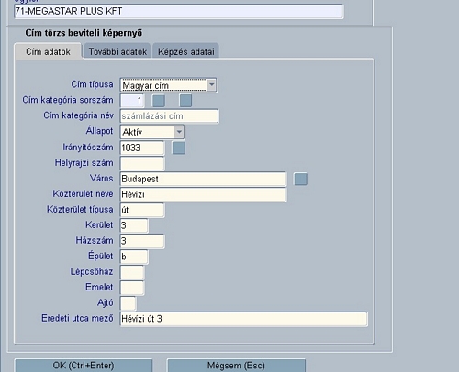The height and width of the screenshot is (372, 459).
Task: Switch to the További adatok tab
Action: pyautogui.click(x=118, y=51)
